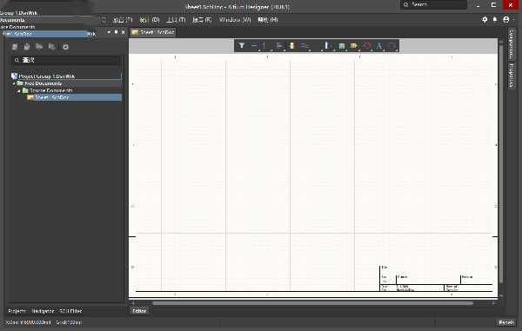Open the Help (H) menu

coord(268,20)
